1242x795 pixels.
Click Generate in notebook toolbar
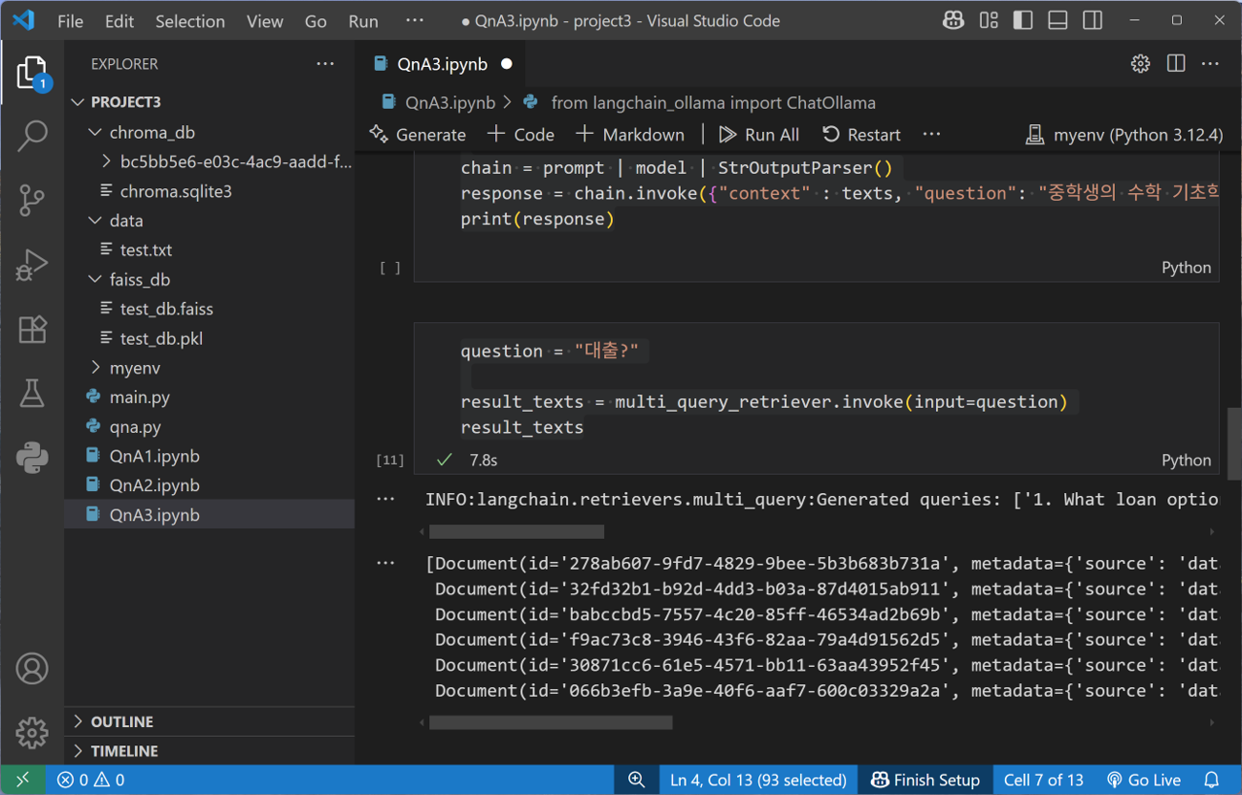click(x=418, y=135)
